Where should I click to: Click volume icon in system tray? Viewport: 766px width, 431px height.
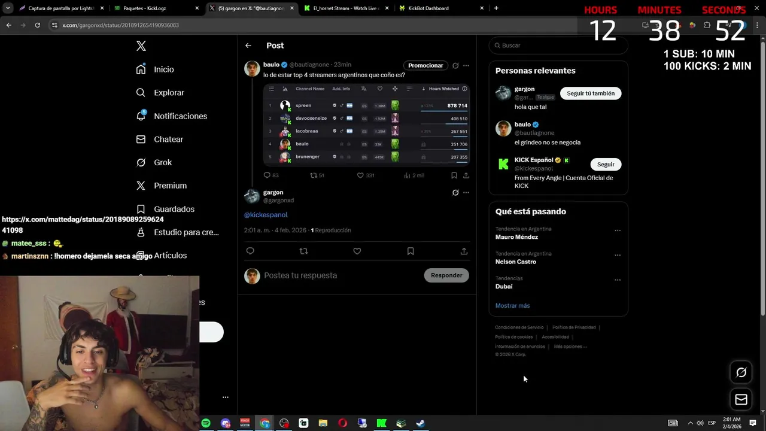700,423
